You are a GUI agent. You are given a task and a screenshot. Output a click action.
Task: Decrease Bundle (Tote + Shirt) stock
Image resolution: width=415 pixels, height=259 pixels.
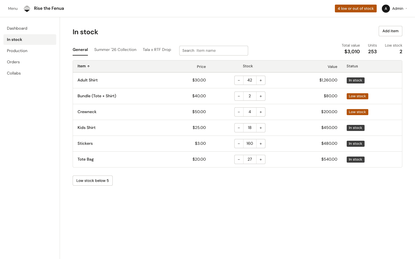point(239,96)
